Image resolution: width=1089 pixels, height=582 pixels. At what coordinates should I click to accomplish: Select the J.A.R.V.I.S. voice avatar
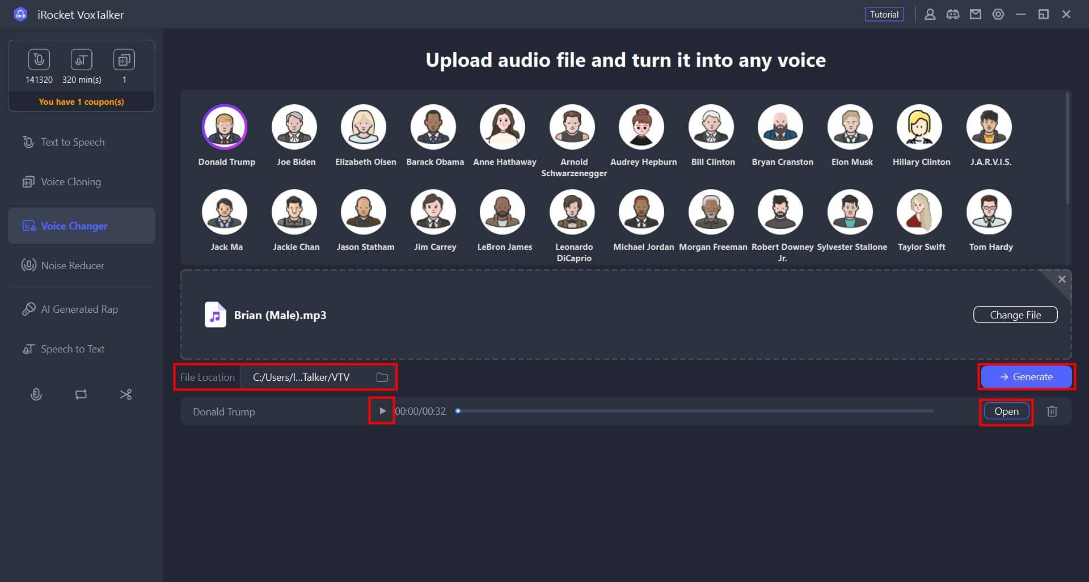pyautogui.click(x=989, y=127)
